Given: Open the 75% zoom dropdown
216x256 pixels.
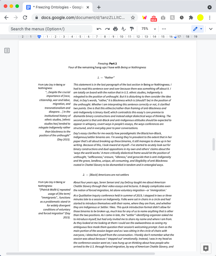Looking at the screenshot, I should [x=149, y=29].
